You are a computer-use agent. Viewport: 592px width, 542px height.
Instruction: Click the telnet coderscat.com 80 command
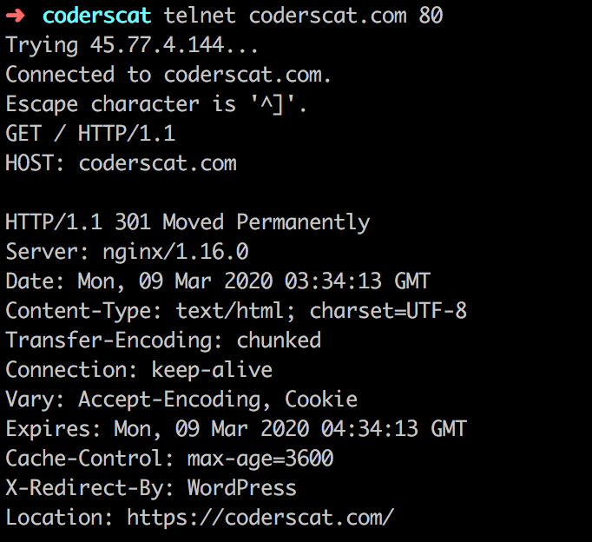(x=303, y=16)
